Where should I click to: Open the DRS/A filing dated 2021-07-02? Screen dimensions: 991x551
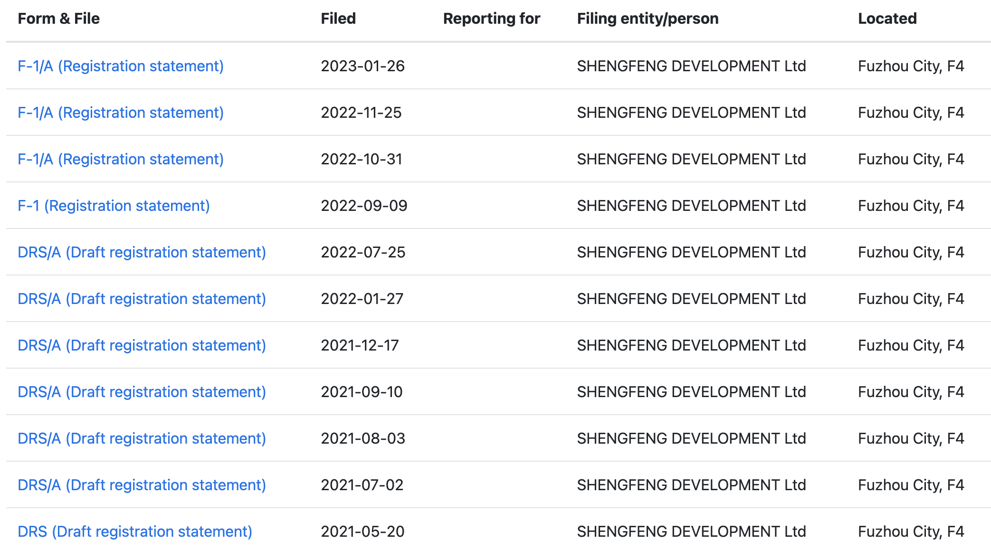142,485
